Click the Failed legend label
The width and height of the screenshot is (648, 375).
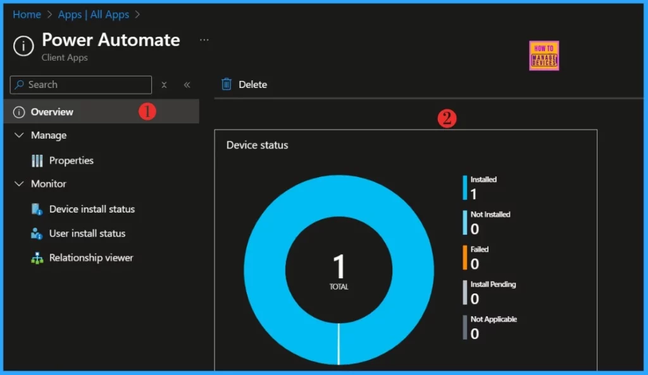[480, 249]
